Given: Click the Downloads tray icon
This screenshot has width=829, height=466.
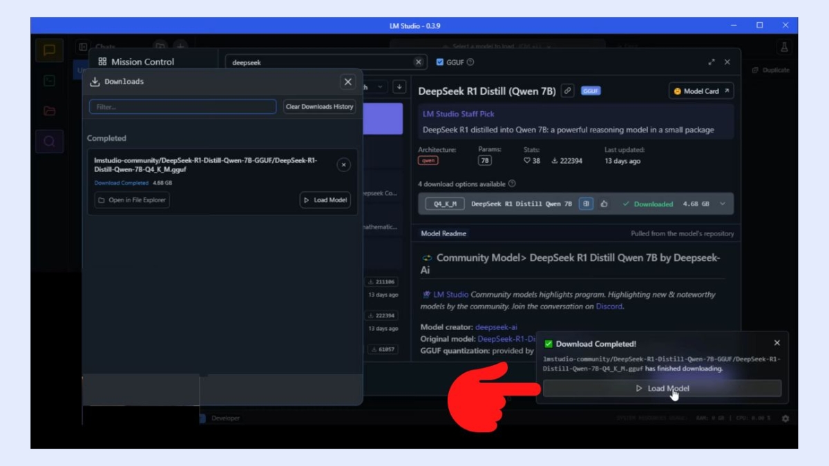Looking at the screenshot, I should 93,81.
